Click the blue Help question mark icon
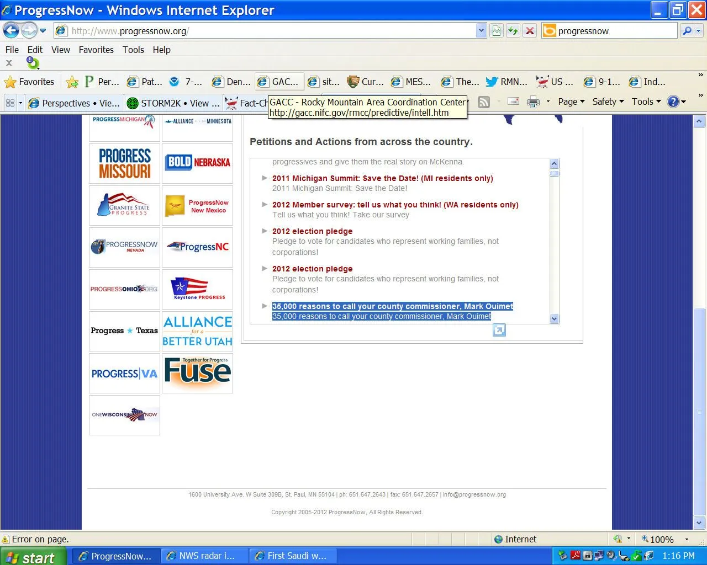Screen dimensions: 707x565 click(x=673, y=102)
